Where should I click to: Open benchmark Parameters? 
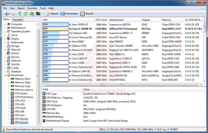pos(69,14)
